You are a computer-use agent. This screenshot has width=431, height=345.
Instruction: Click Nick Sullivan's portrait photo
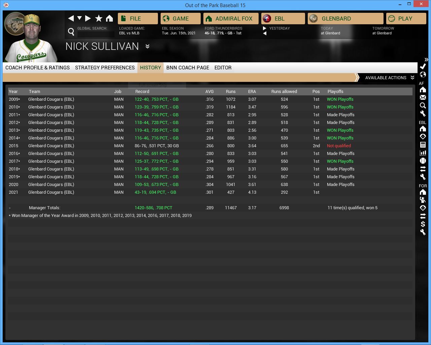[32, 38]
